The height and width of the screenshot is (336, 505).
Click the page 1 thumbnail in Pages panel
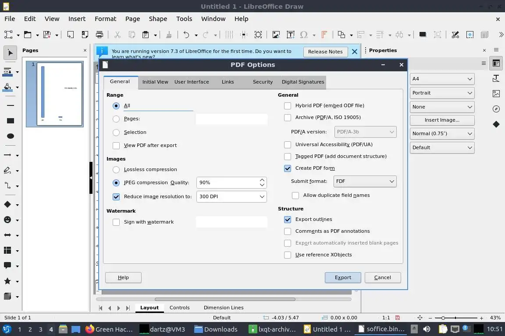tap(59, 94)
